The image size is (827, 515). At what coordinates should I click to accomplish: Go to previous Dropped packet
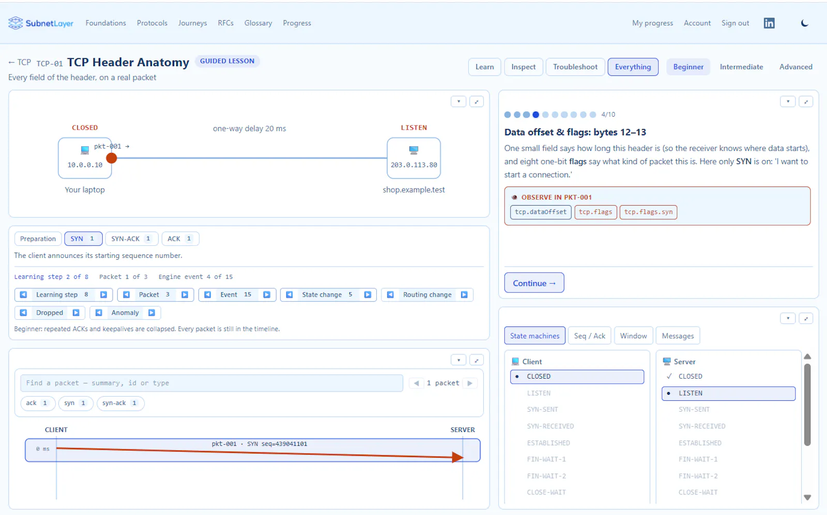(x=23, y=313)
